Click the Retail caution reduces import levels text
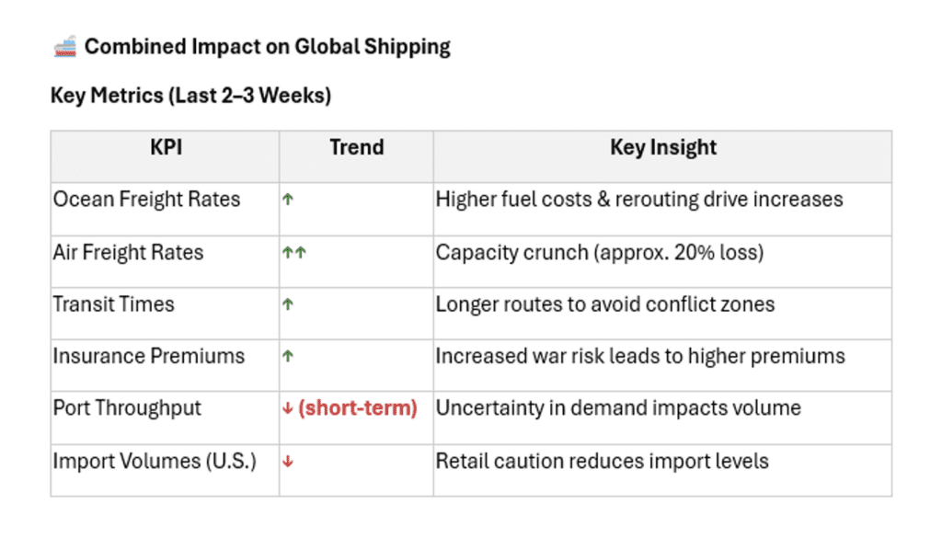Screen dimensions: 942x538 coord(602,460)
